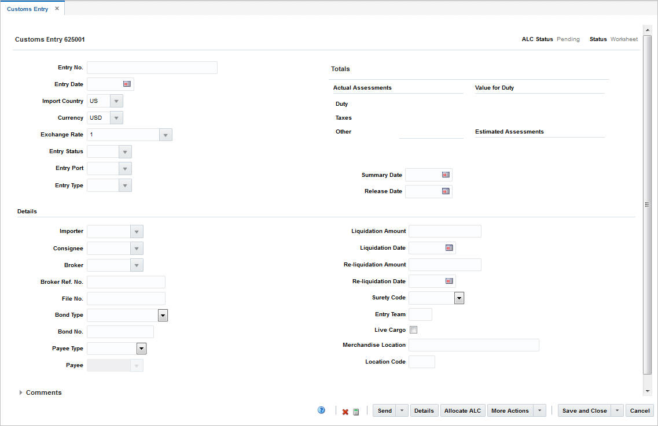This screenshot has height=426, width=658.
Task: Open the Release Date calendar picker
Action: click(446, 191)
